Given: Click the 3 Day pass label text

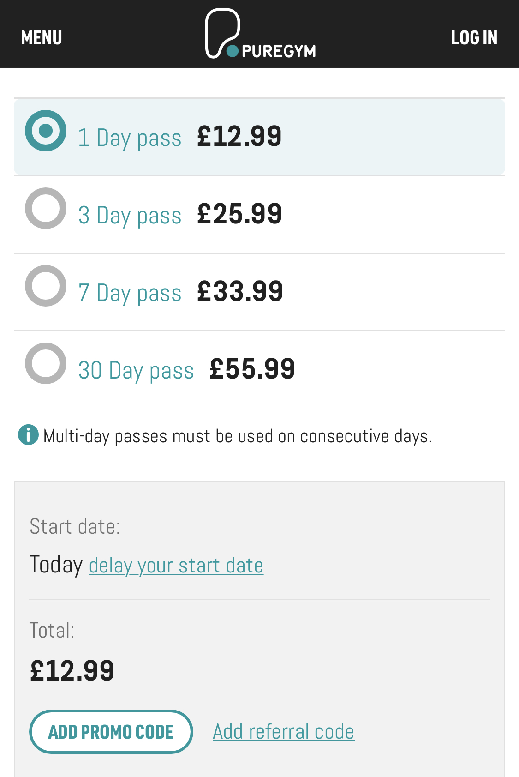Looking at the screenshot, I should (x=130, y=216).
